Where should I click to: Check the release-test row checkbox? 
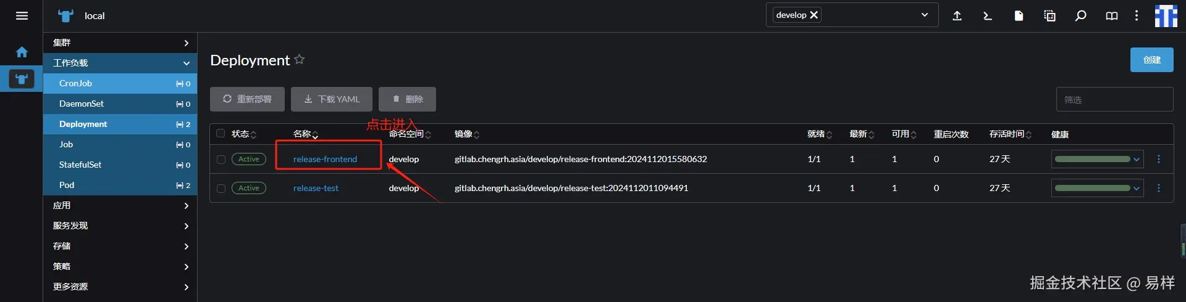pyautogui.click(x=221, y=189)
